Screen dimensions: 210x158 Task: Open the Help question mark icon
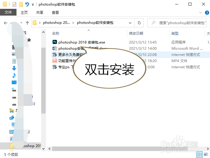pos(207,13)
